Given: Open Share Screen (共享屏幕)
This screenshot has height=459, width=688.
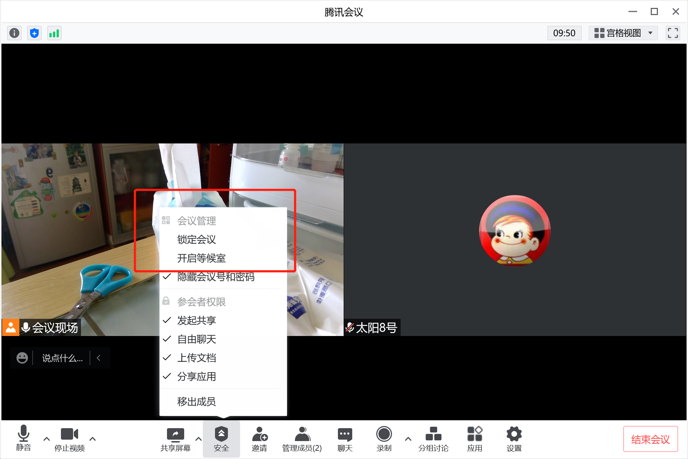Looking at the screenshot, I should (x=175, y=438).
